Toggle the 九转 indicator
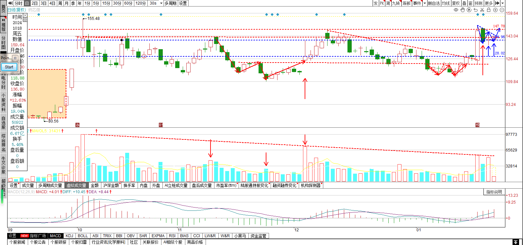Screen dimensions: 523x245 tap(396, 3)
